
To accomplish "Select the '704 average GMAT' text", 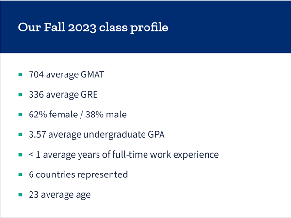I will tap(66, 75).
